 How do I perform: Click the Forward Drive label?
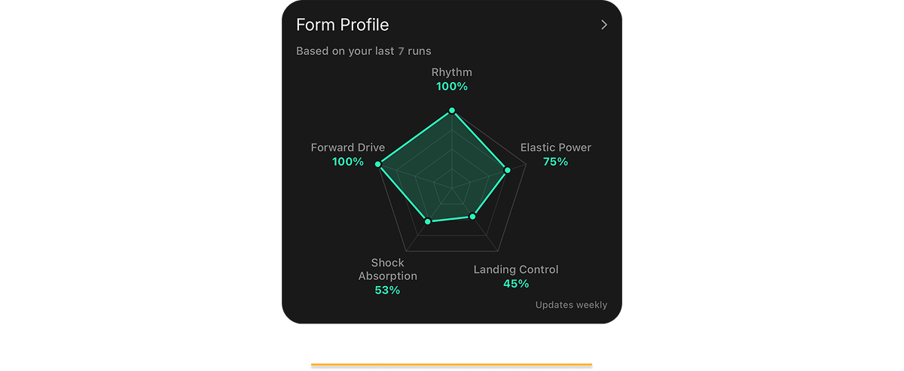pyautogui.click(x=348, y=147)
